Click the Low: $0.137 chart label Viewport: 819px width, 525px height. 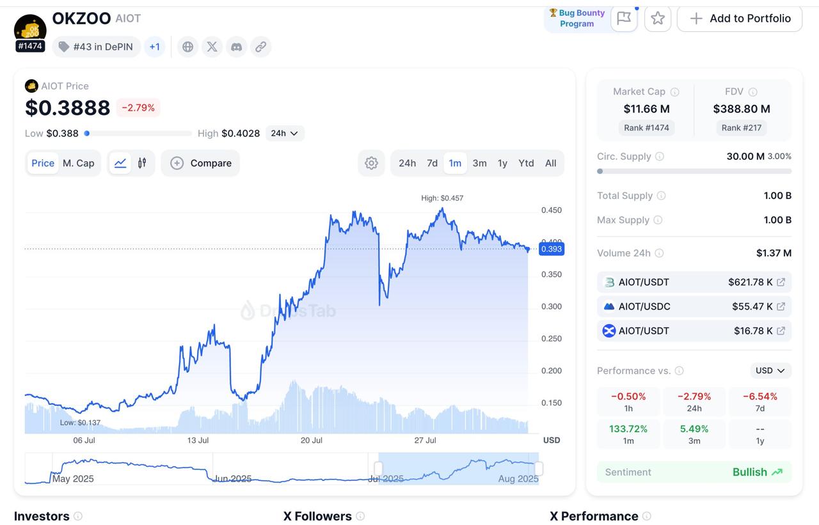(x=80, y=423)
